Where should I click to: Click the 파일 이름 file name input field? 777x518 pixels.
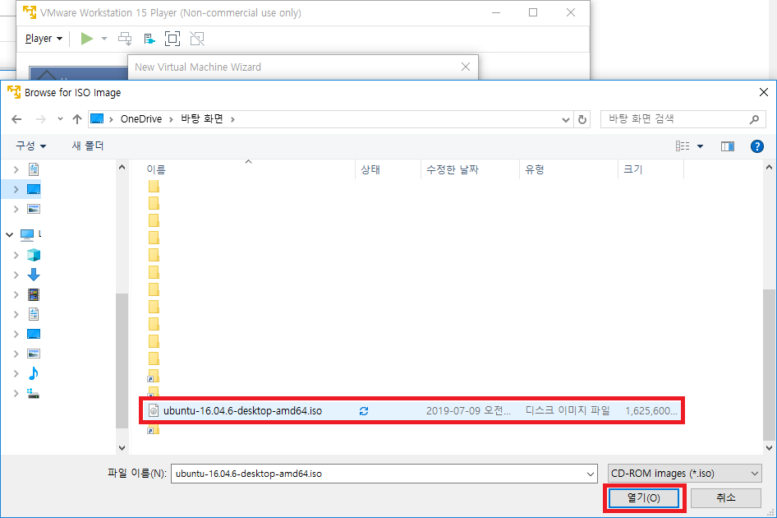384,474
